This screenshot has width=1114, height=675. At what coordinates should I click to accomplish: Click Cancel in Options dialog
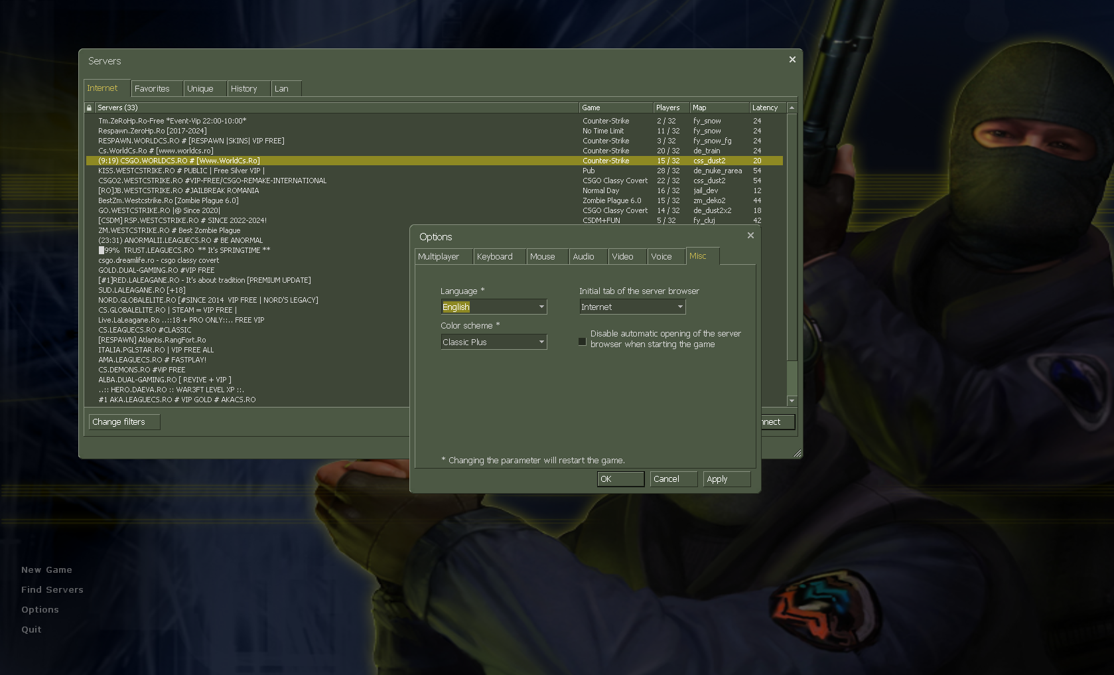tap(673, 479)
